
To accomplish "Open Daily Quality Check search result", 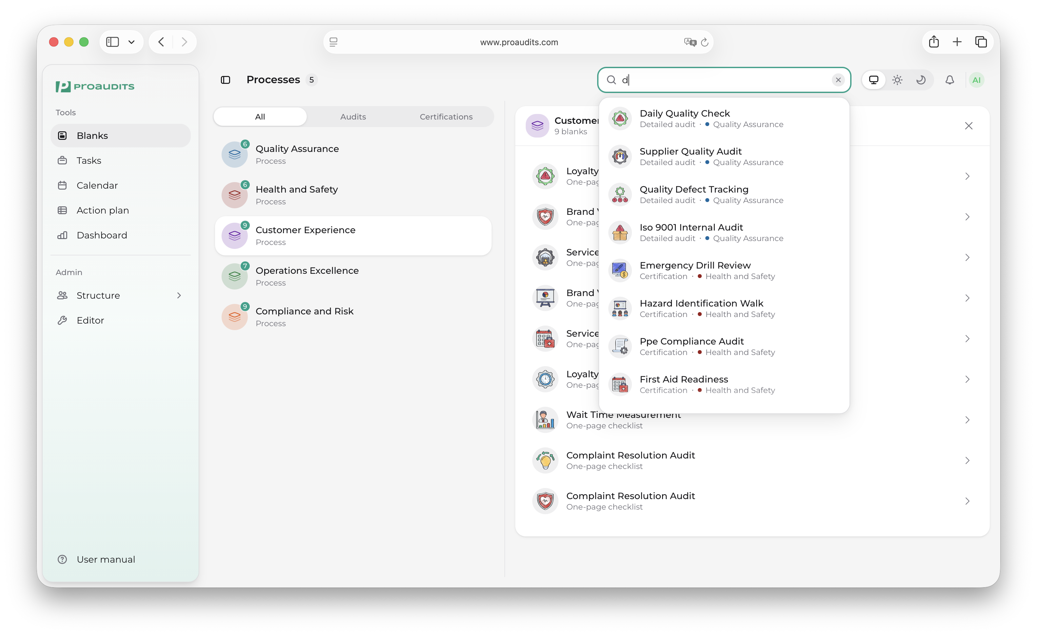I will click(724, 119).
